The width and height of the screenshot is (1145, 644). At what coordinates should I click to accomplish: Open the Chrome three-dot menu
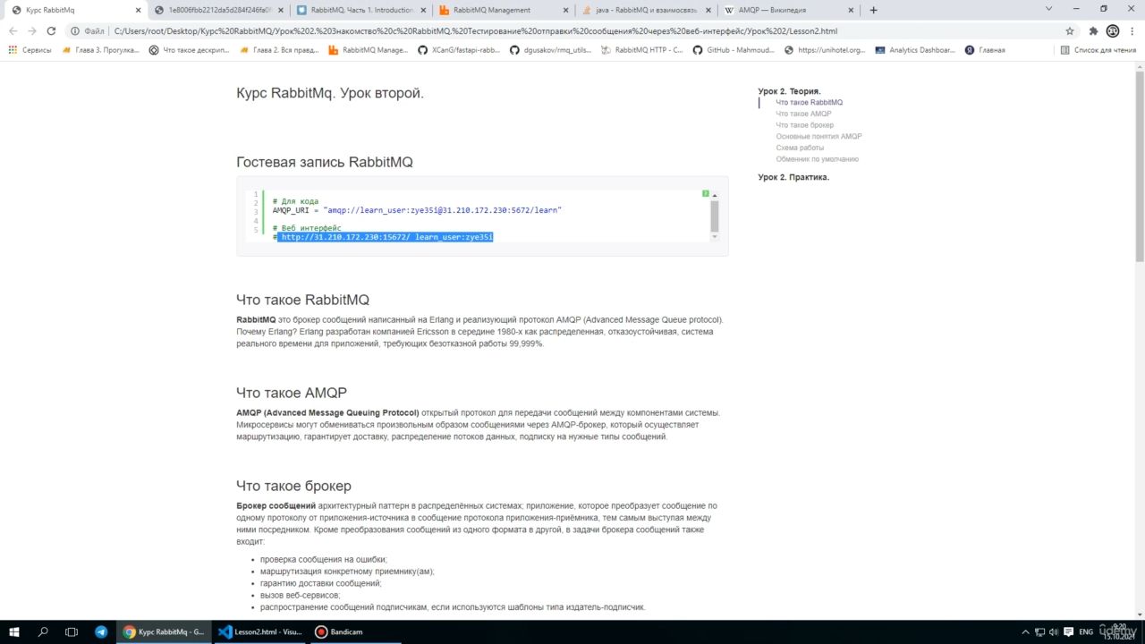pos(1132,30)
